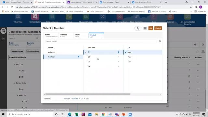The image size is (208, 117).
Task: Collapse the XYZ LTD tree node
Action: 17,95
